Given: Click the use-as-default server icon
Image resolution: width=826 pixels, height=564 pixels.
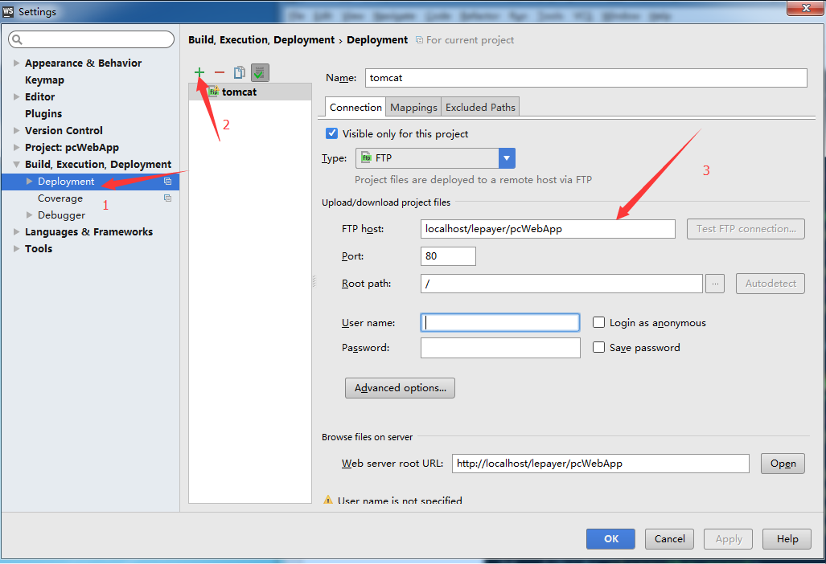Looking at the screenshot, I should (260, 72).
